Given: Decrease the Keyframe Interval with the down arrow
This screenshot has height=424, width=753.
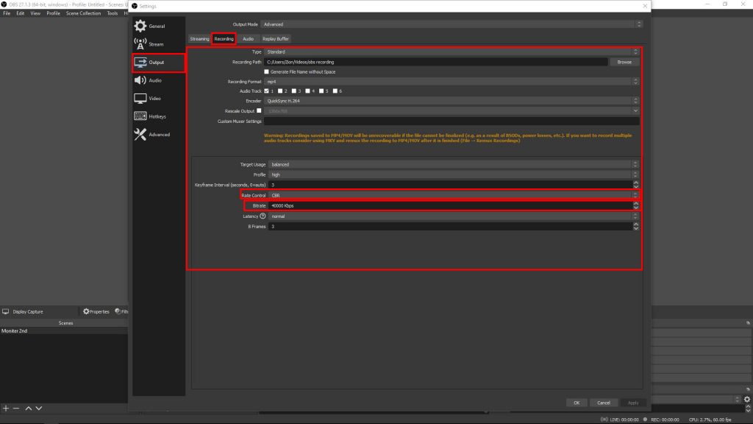Looking at the screenshot, I should pyautogui.click(x=636, y=186).
